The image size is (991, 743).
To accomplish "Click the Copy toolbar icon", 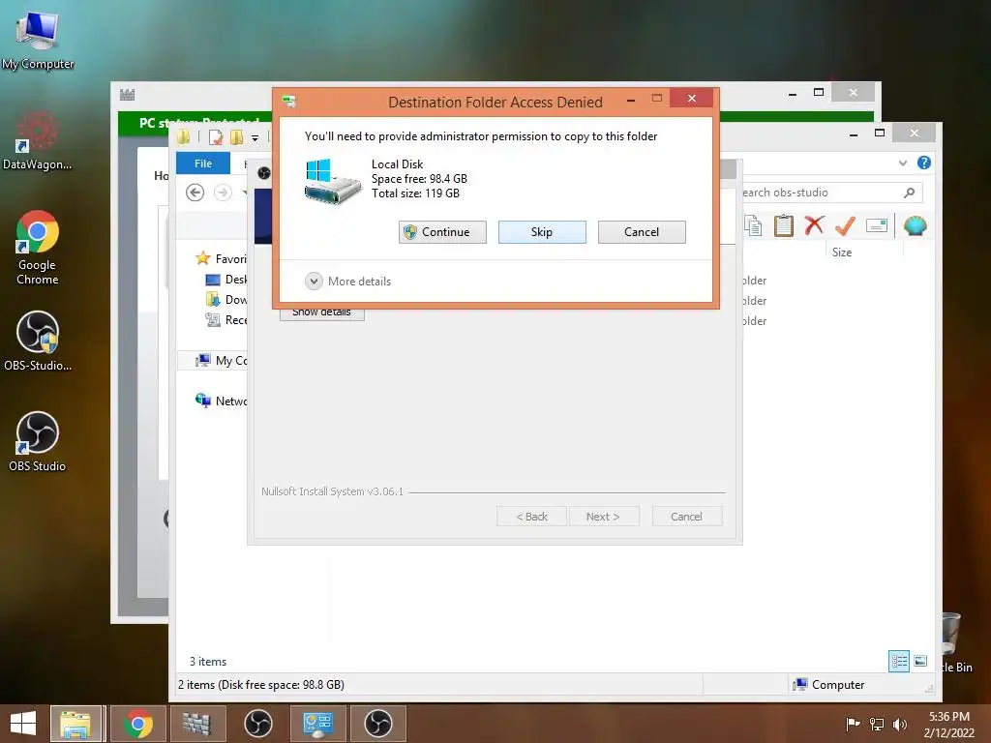I will click(753, 225).
